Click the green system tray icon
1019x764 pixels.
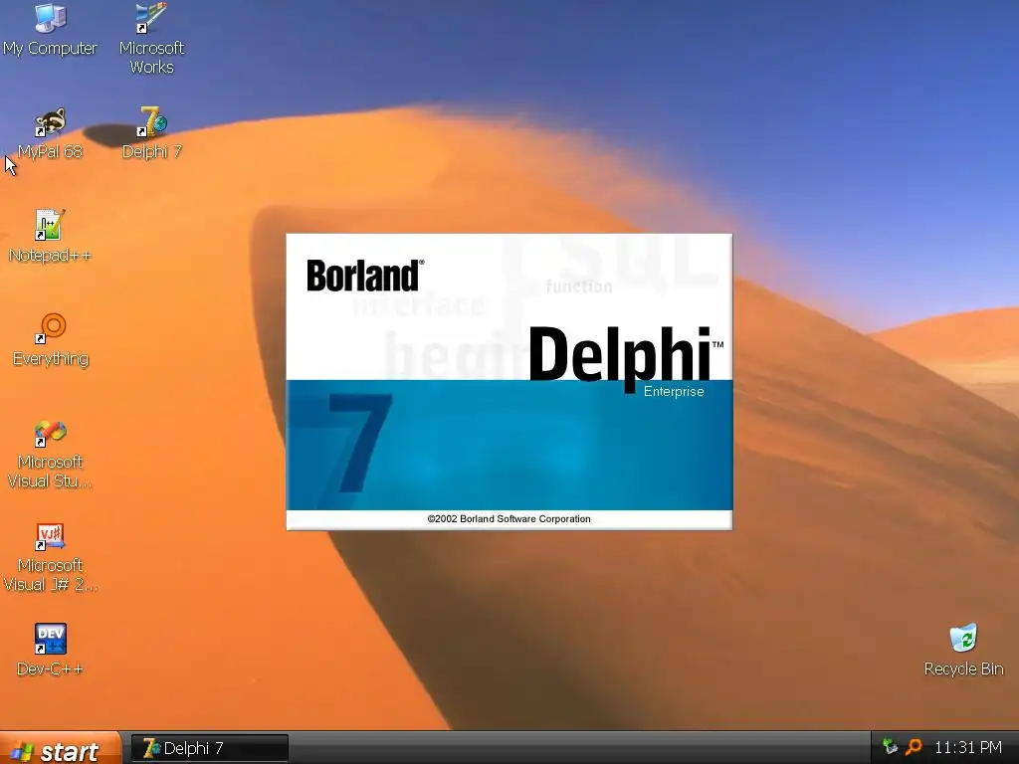click(890, 748)
